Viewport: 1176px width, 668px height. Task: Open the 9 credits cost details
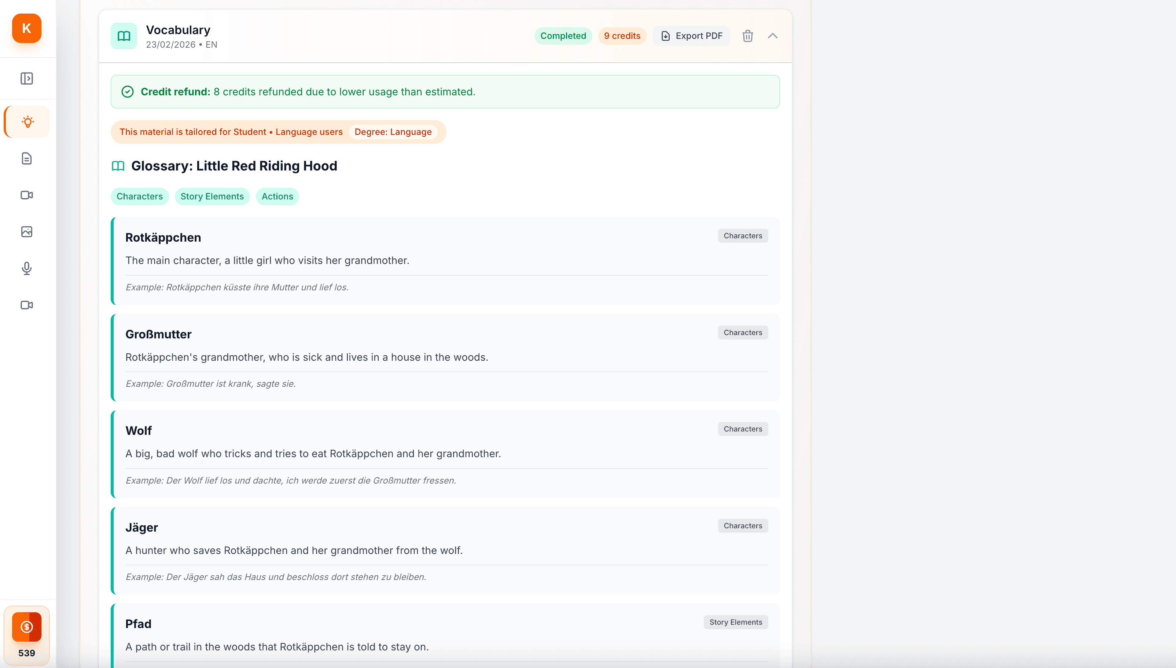point(622,36)
